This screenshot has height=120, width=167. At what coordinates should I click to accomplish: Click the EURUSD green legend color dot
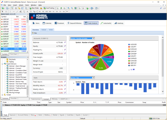click(129, 61)
